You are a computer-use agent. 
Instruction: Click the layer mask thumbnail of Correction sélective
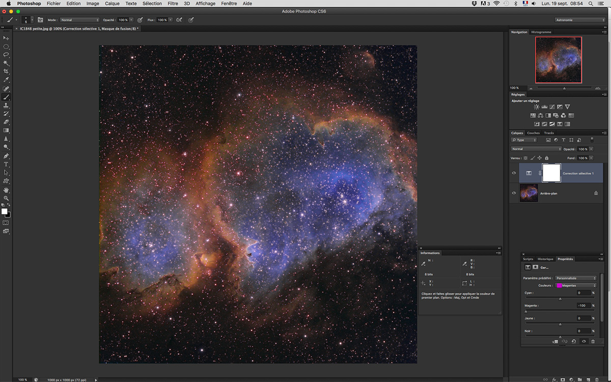click(x=551, y=173)
